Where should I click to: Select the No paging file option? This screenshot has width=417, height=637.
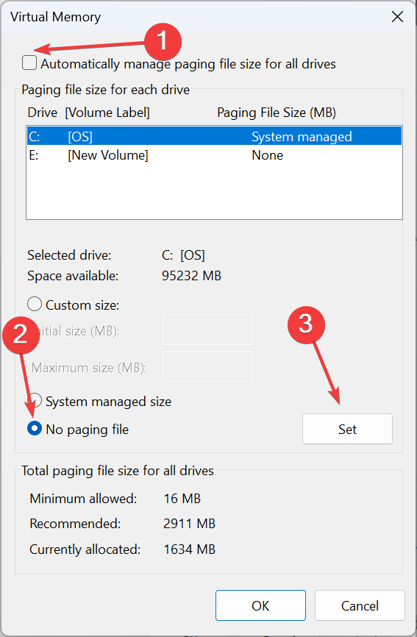(x=35, y=428)
